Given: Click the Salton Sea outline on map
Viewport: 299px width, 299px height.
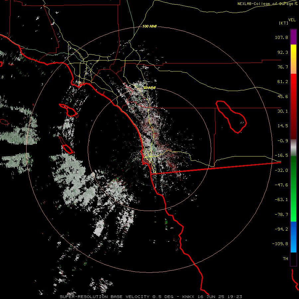Looking at the screenshot, I should (231, 117).
